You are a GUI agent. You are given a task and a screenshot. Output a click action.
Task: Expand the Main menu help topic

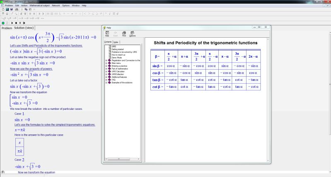coord(106,63)
